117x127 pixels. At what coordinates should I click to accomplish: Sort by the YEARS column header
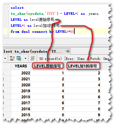(x=21, y=66)
